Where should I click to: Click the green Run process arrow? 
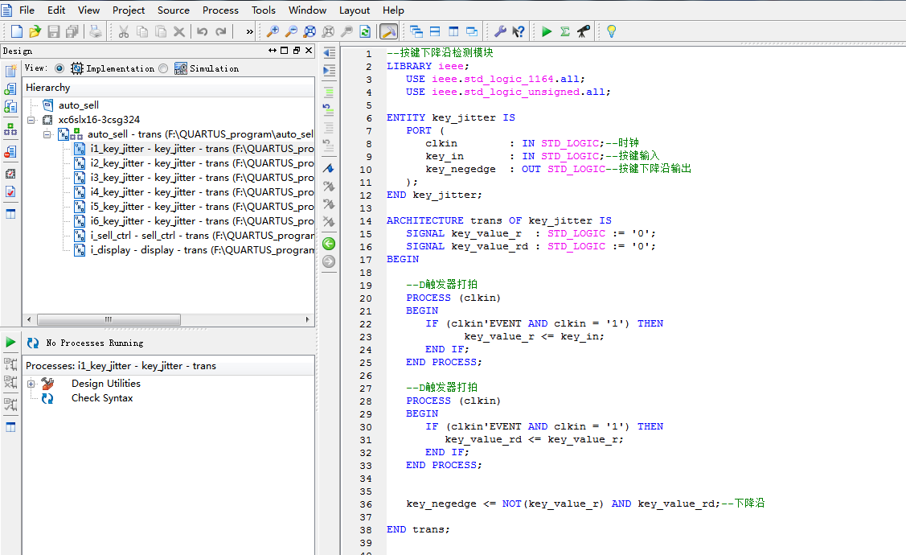point(10,343)
